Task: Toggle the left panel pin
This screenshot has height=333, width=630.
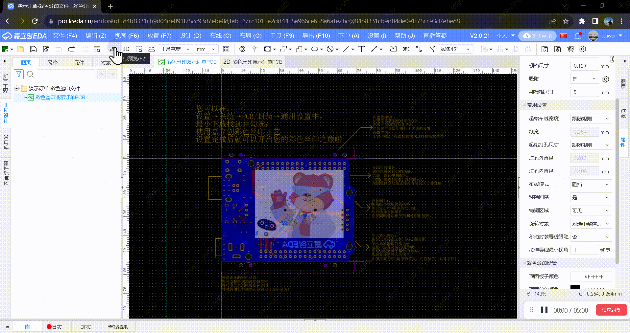Action: (x=5, y=61)
